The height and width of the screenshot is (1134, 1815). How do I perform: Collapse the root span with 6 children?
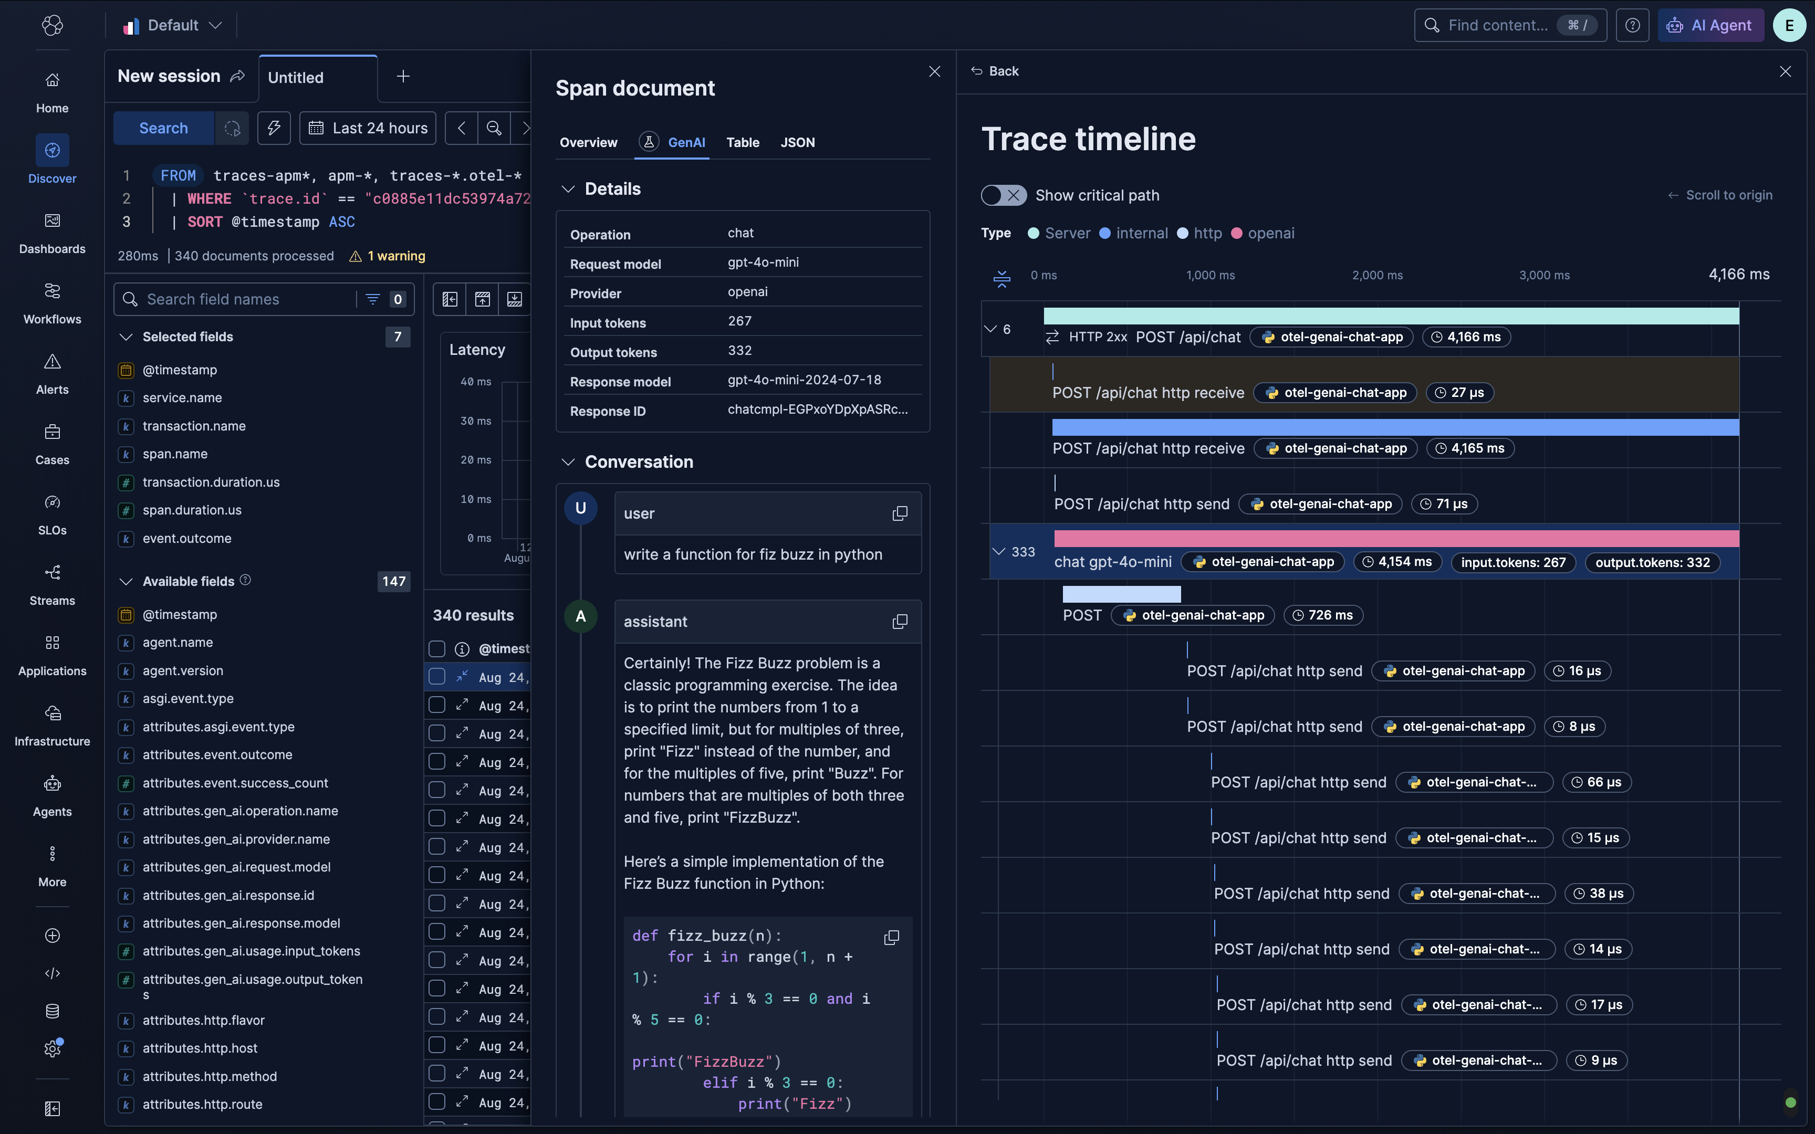tap(991, 329)
